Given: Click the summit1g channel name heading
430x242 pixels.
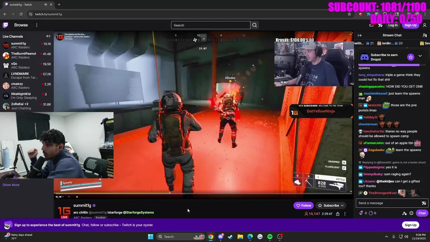Looking at the screenshot, I should pyautogui.click(x=82, y=205).
